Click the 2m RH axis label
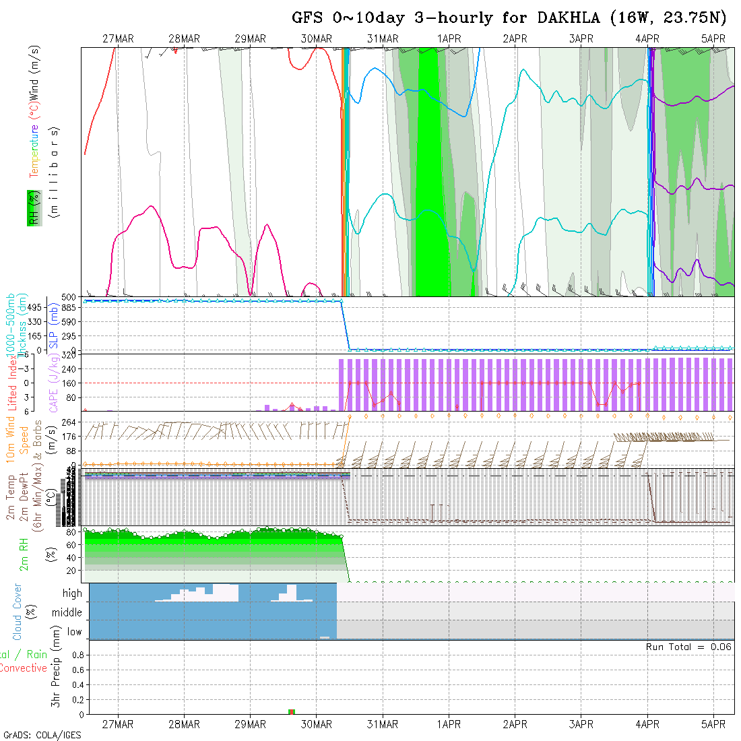Image resolution: width=741 pixels, height=741 pixels. [x=26, y=552]
